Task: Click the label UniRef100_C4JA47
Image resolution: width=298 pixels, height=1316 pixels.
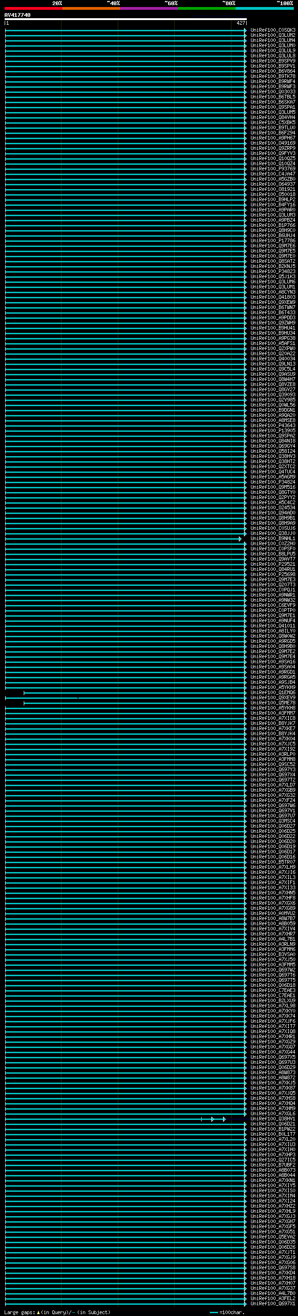Action: pyautogui.click(x=273, y=174)
